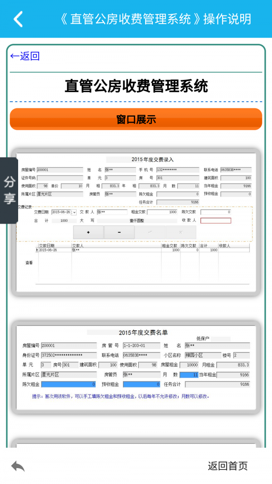Click the ←返回 link
272x484 pixels.
[25, 56]
